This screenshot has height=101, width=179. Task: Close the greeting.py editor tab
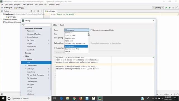point(56,11)
